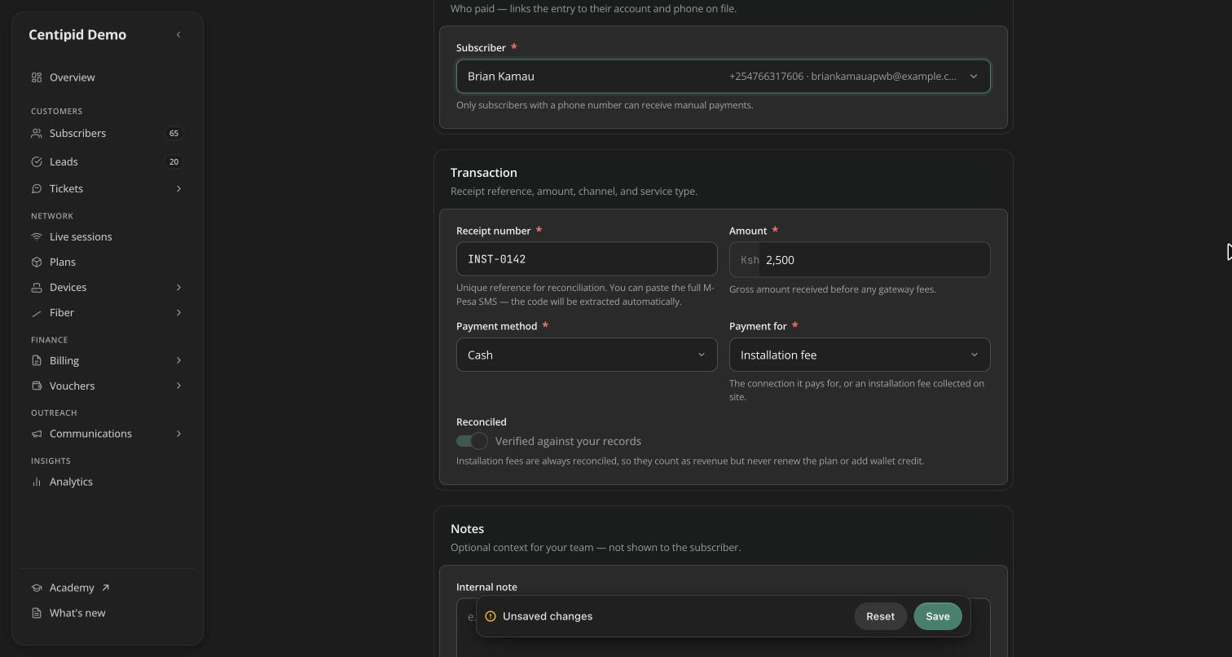
Task: Toggle the Reconciled switch
Action: point(472,441)
